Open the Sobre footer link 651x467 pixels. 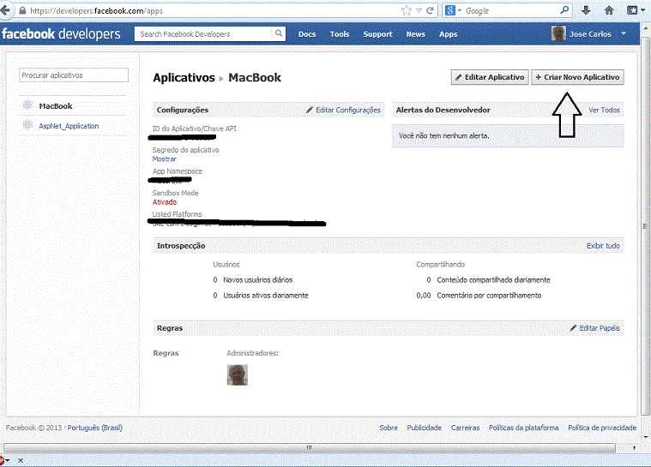[x=389, y=428]
